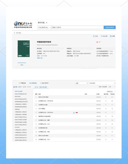Open row 7 article 如何撰写论文的"摘要"
The width and height of the screenshot is (128, 164).
44,120
